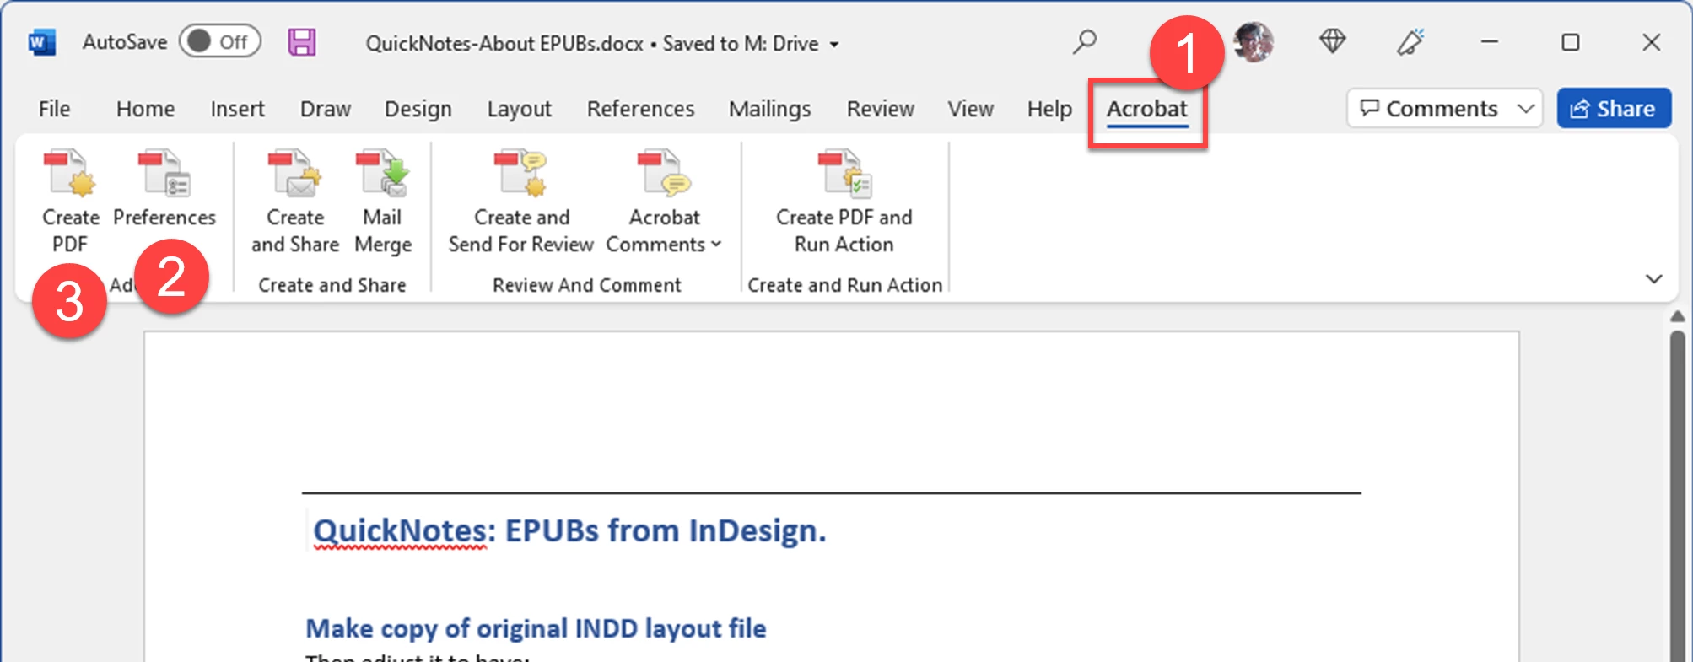Click 'Make copy of original INDD layout file' heading
Image resolution: width=1693 pixels, height=662 pixels.
tap(536, 628)
